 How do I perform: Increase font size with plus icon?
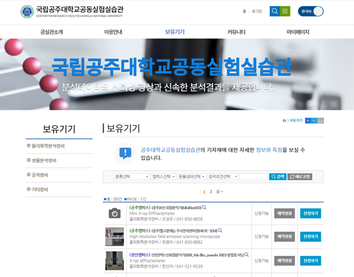tap(308, 121)
